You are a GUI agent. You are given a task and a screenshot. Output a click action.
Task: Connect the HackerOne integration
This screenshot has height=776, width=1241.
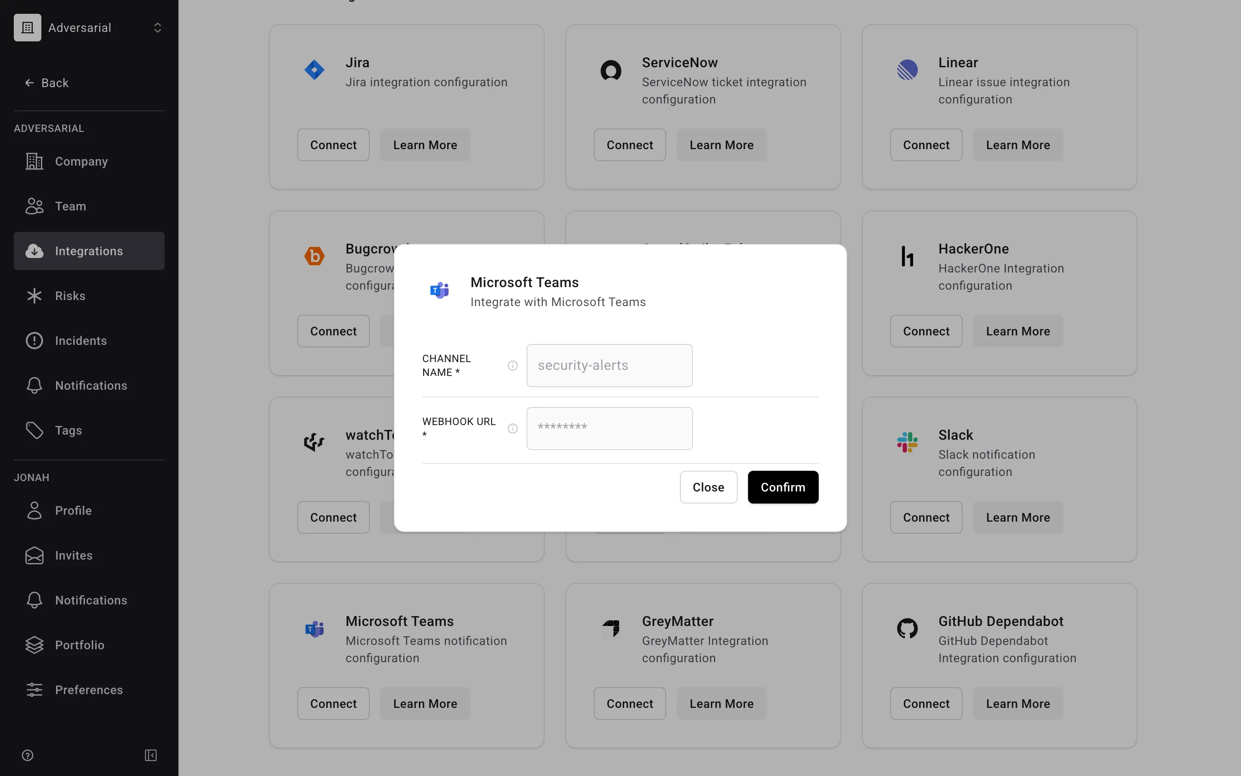(926, 331)
